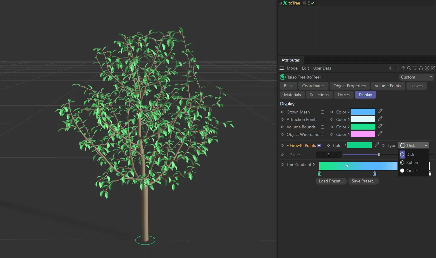Collapse the Growth Points section arrow

coord(288,145)
